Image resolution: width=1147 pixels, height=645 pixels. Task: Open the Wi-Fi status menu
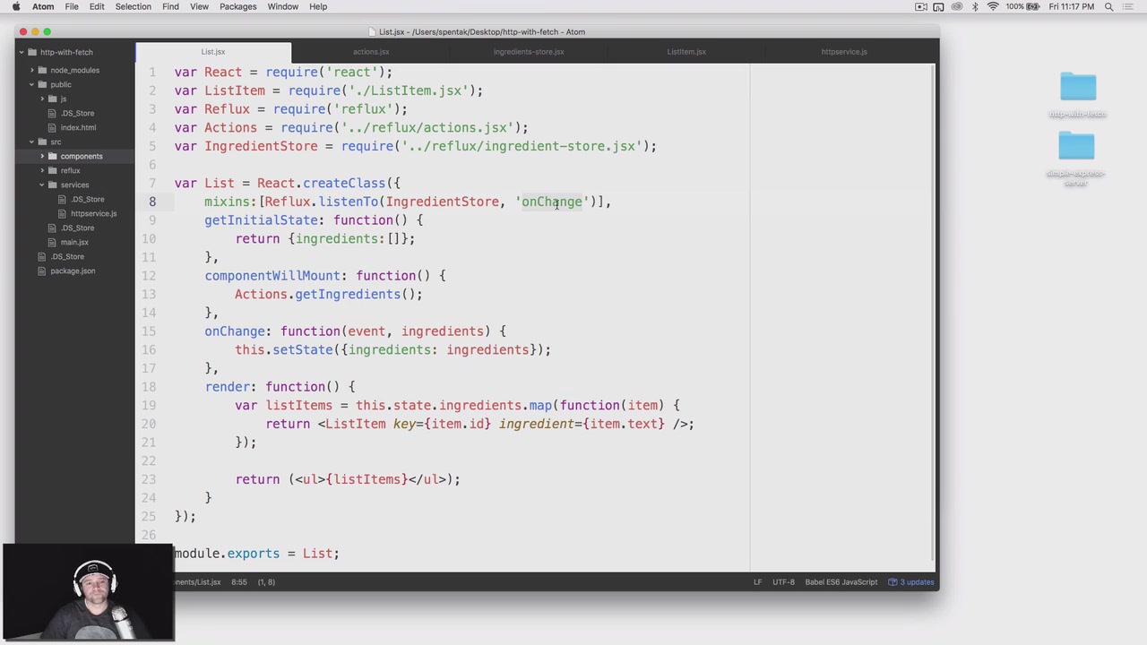click(x=993, y=6)
